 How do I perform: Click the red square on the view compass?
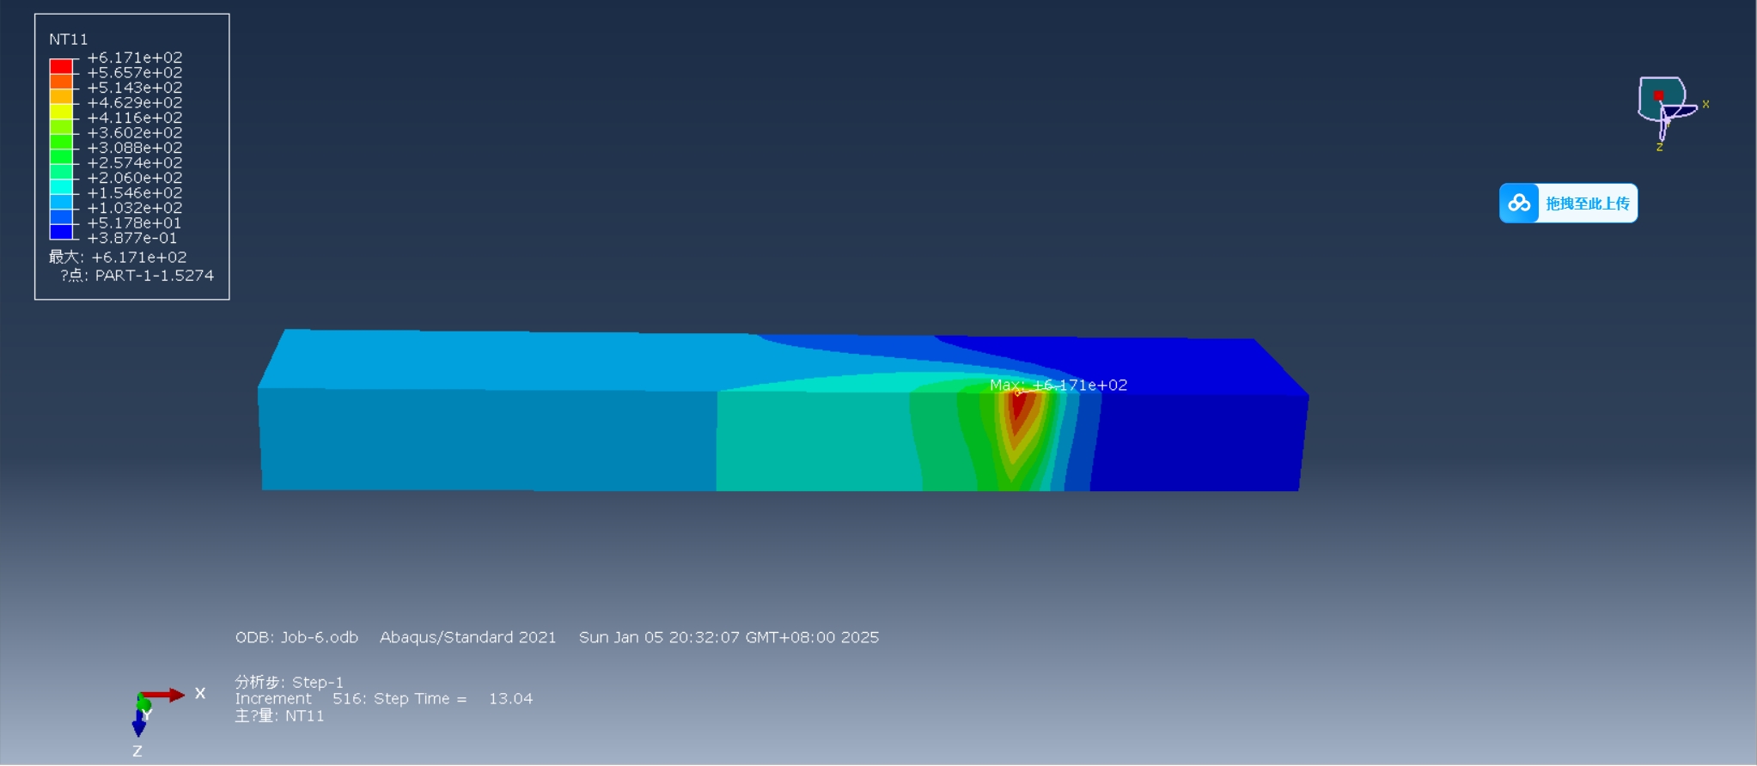(1658, 95)
